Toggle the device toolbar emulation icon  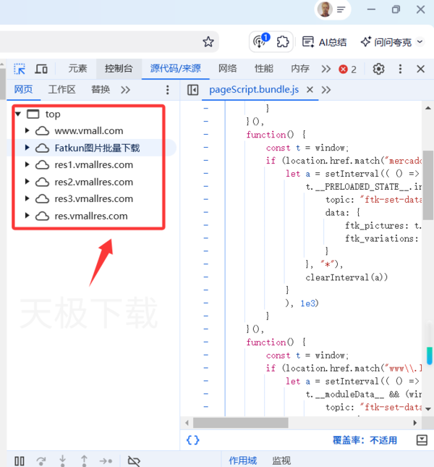pyautogui.click(x=41, y=69)
